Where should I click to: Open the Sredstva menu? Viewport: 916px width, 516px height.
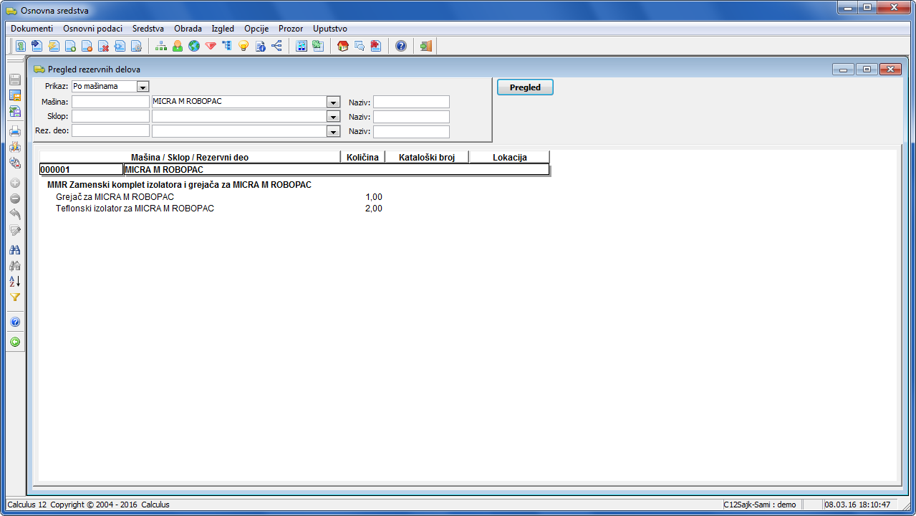148,29
